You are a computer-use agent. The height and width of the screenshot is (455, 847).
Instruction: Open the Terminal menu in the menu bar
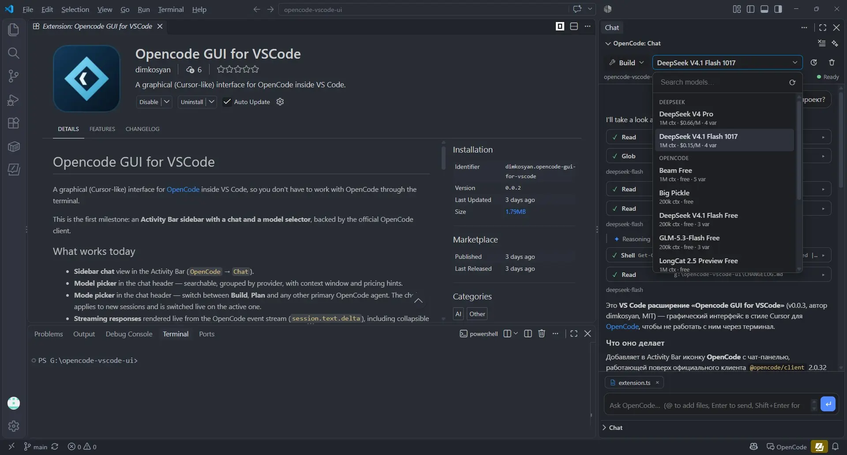click(171, 9)
